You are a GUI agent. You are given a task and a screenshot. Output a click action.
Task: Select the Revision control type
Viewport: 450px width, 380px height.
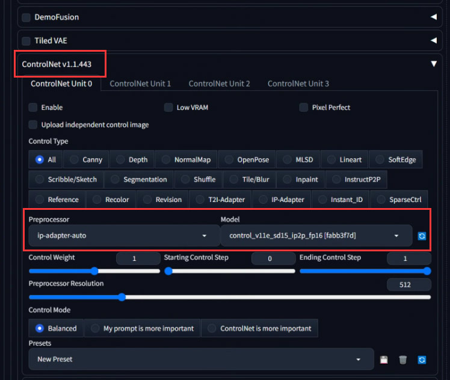click(162, 200)
